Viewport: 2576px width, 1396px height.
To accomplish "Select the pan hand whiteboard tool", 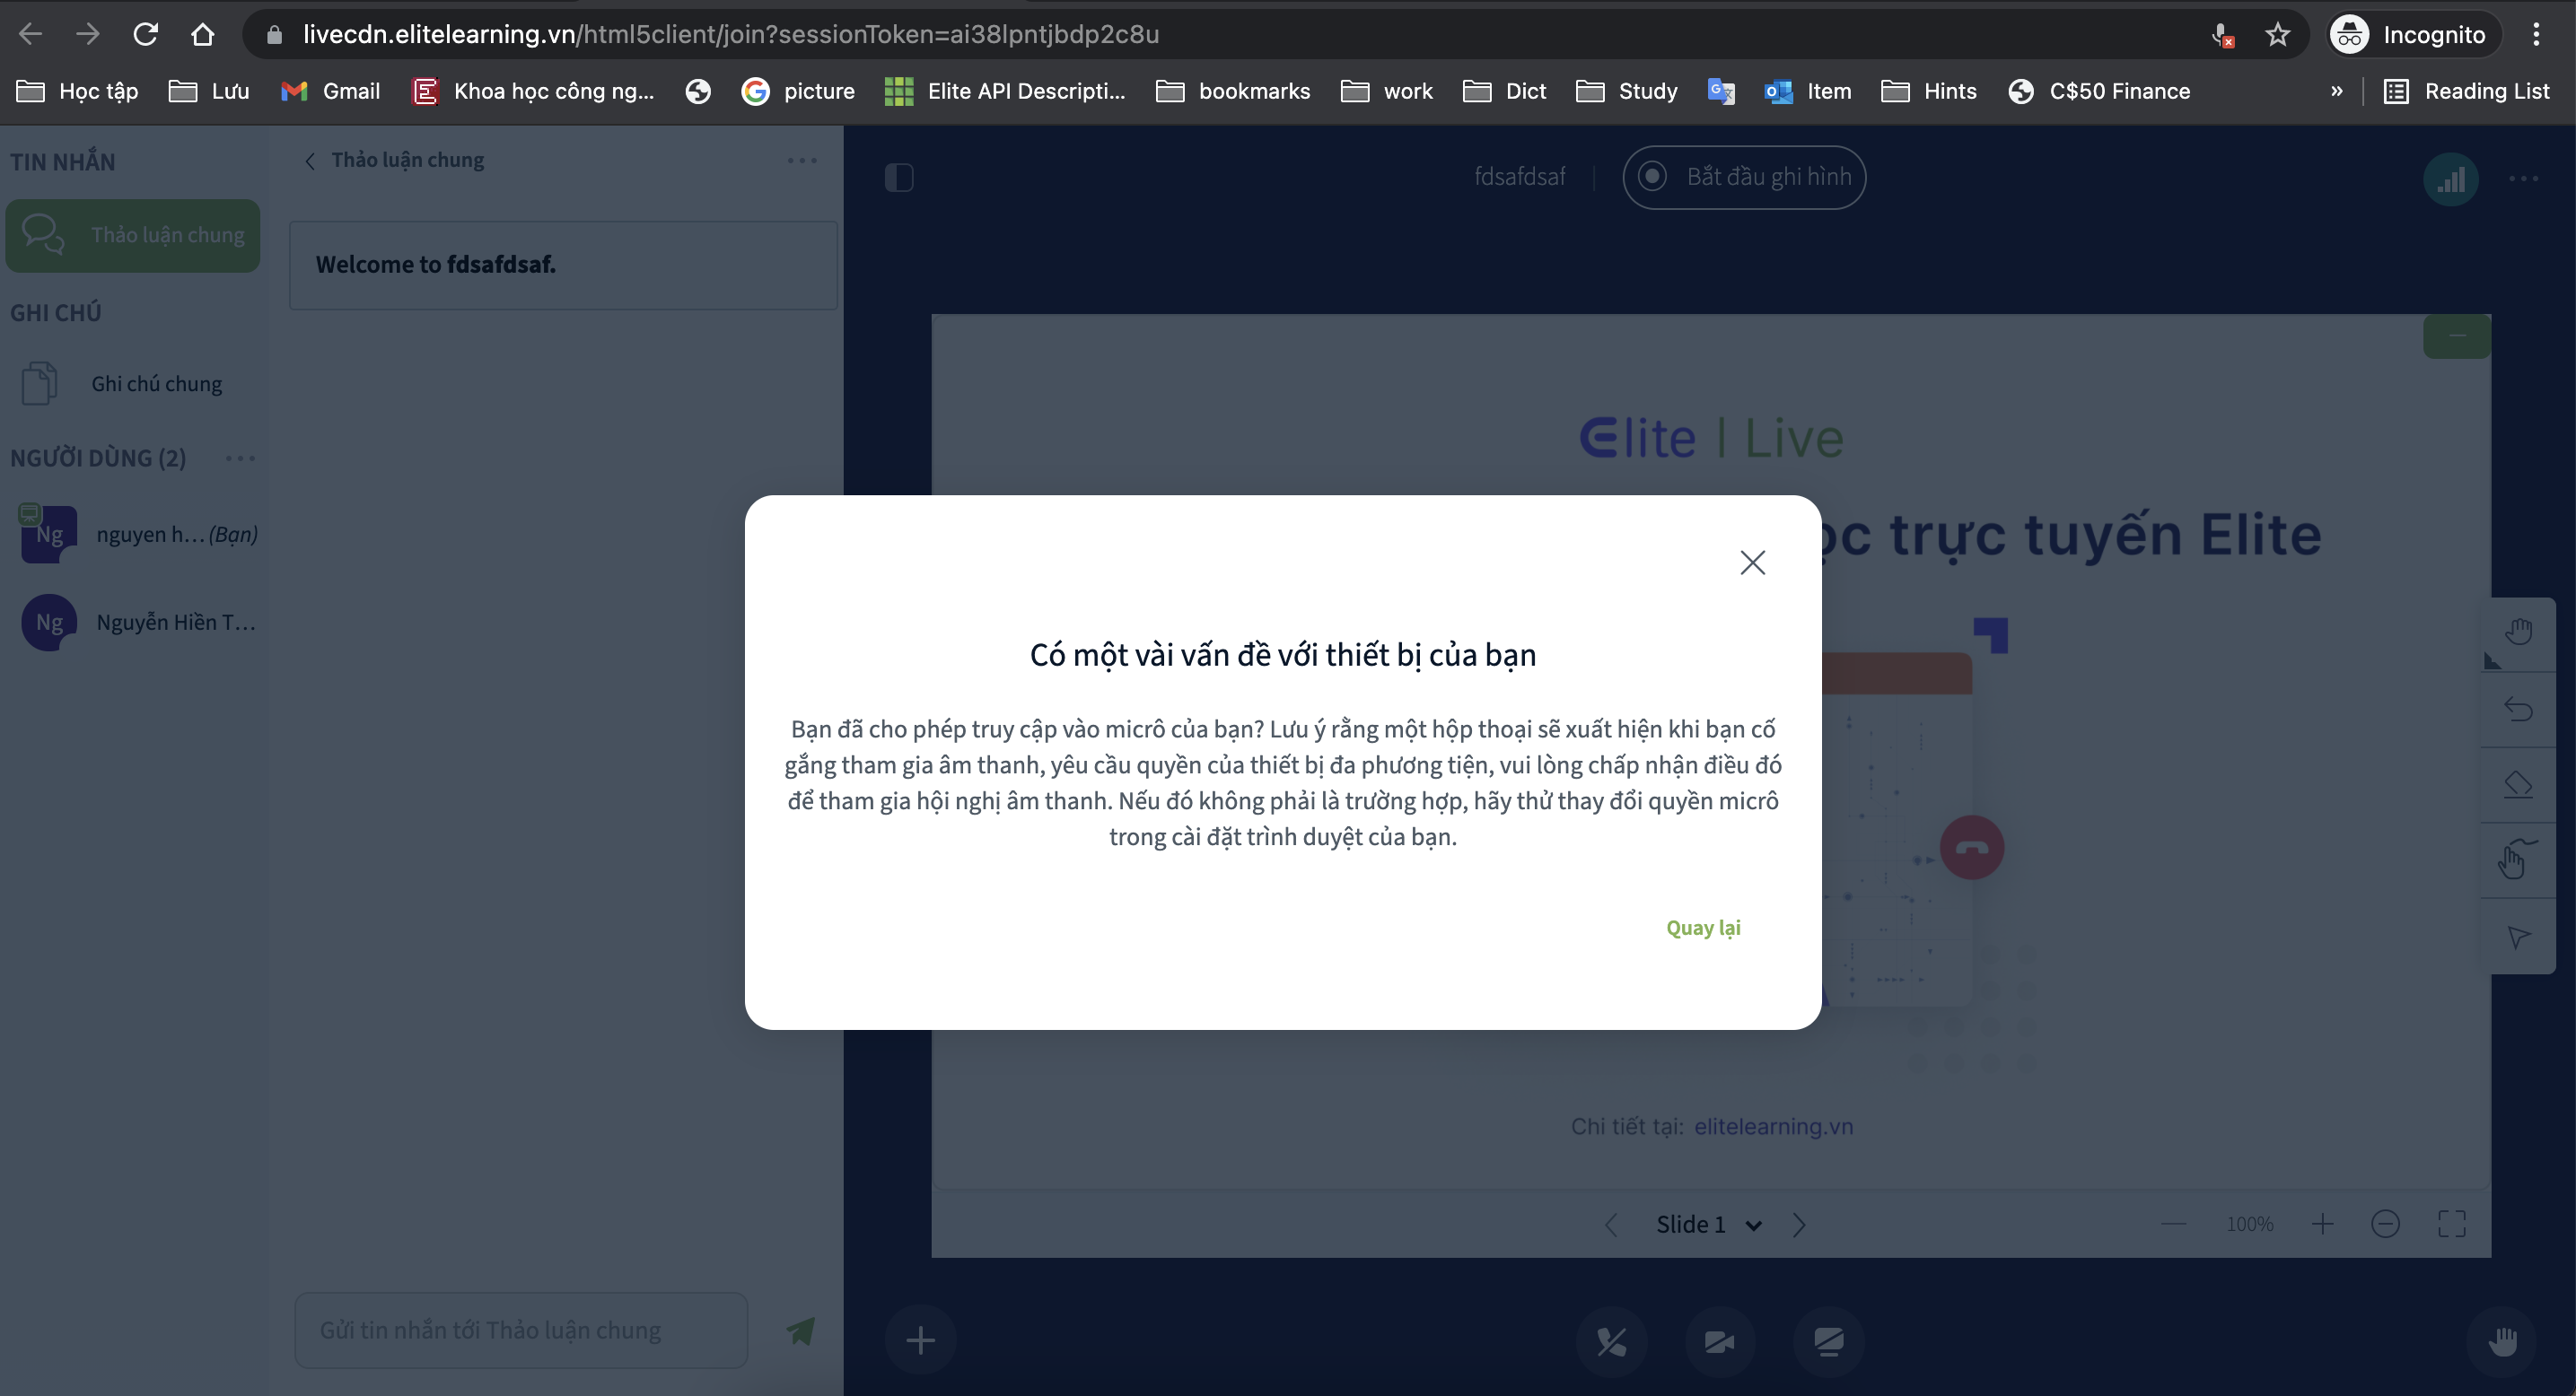I will point(2518,633).
